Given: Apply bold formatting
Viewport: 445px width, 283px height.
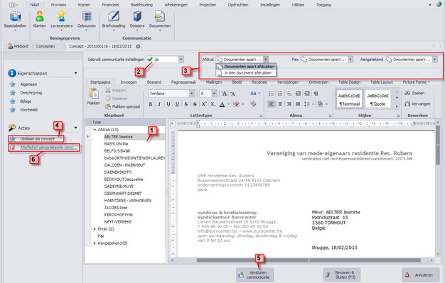Looking at the screenshot, I should 151,104.
